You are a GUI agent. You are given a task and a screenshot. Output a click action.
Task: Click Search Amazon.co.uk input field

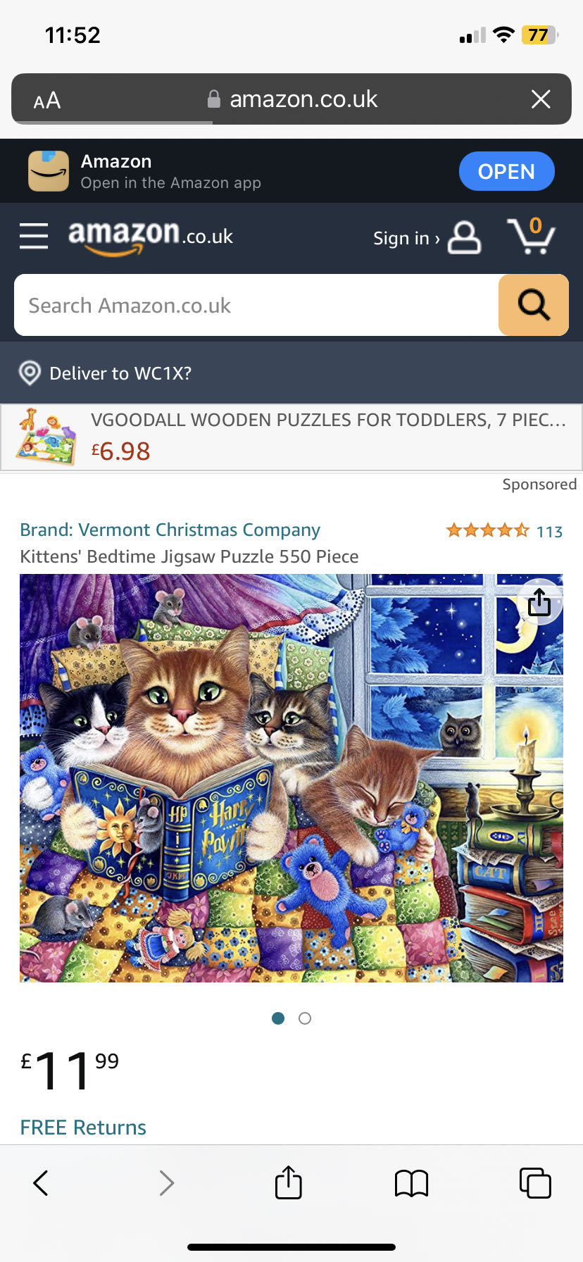tap(256, 305)
